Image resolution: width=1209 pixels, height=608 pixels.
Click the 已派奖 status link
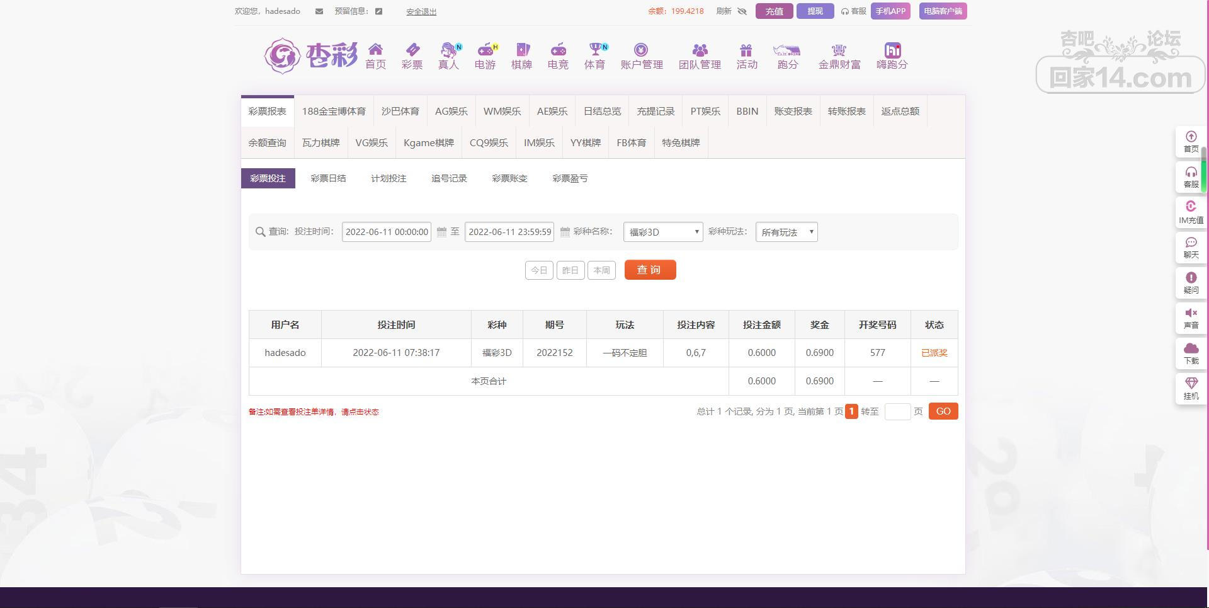pos(934,353)
